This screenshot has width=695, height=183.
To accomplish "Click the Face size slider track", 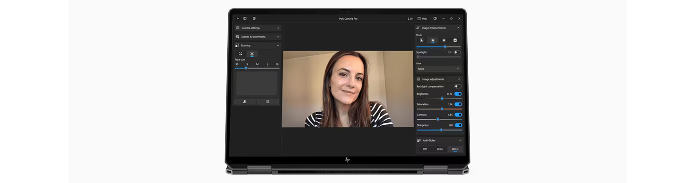I will click(257, 68).
